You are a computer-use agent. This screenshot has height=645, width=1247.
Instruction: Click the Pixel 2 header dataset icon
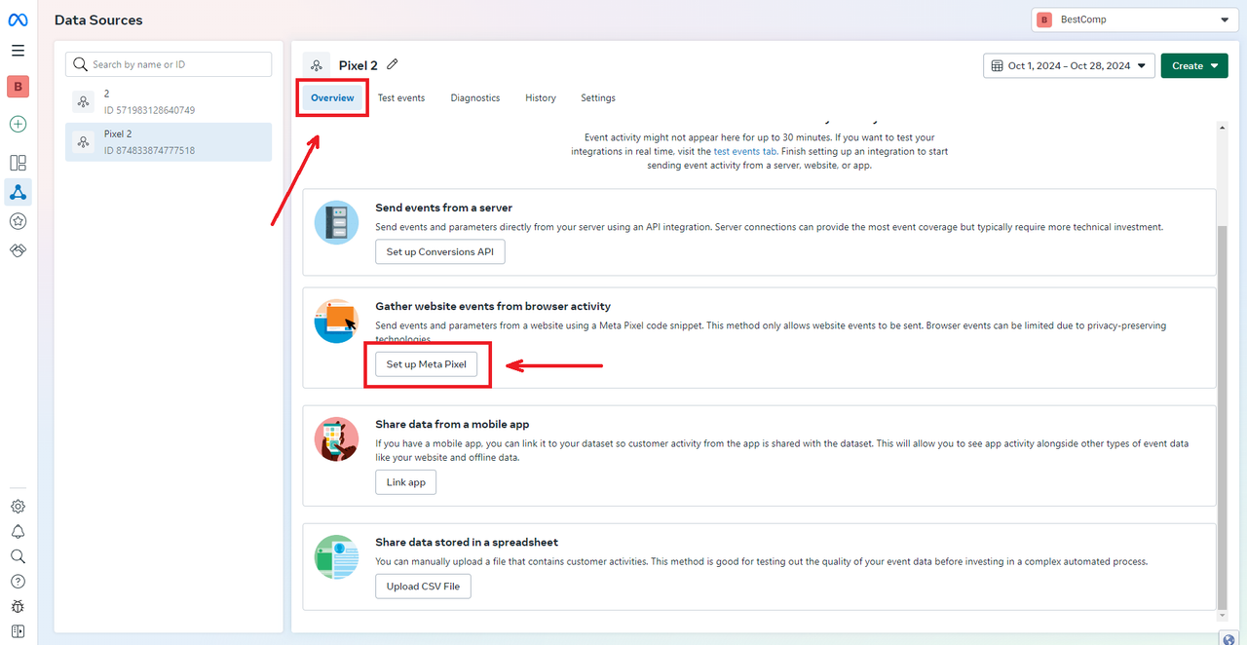316,65
